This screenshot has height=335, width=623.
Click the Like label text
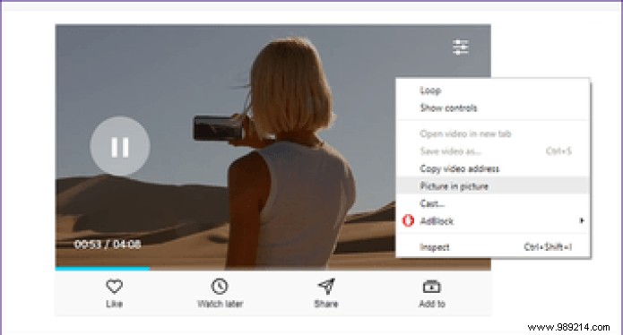[x=114, y=304]
